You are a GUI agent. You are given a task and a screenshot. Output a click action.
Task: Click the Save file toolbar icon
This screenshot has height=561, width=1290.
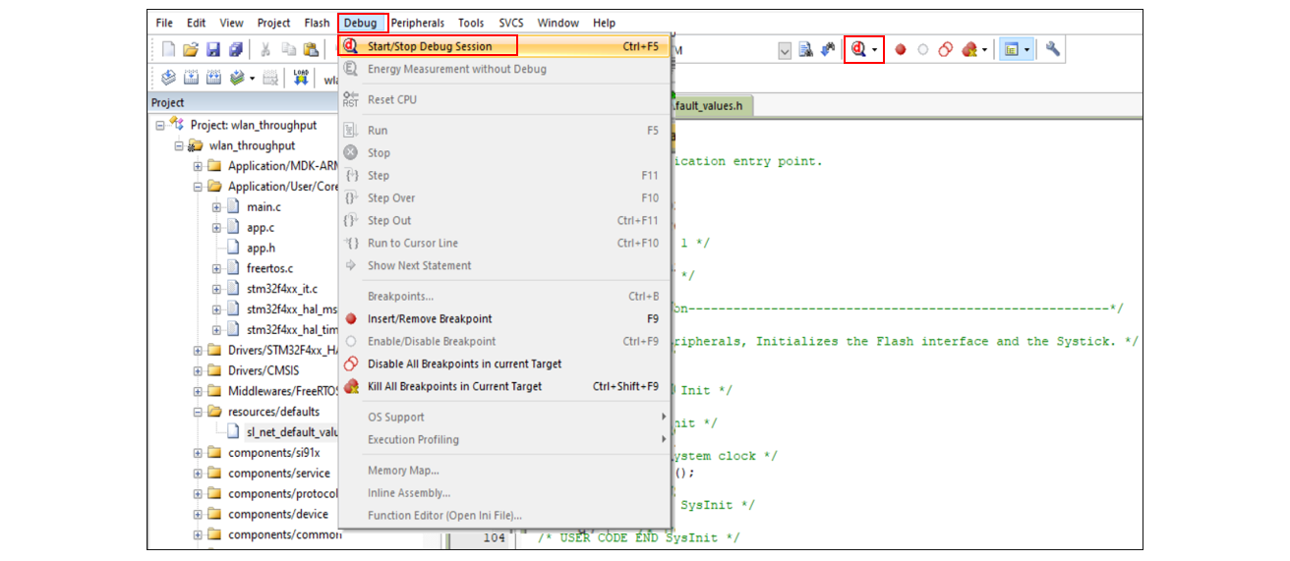point(213,49)
